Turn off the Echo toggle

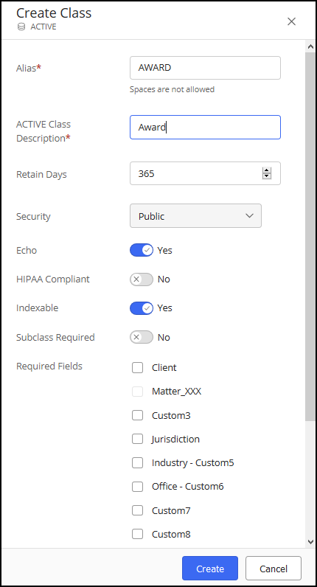[142, 250]
